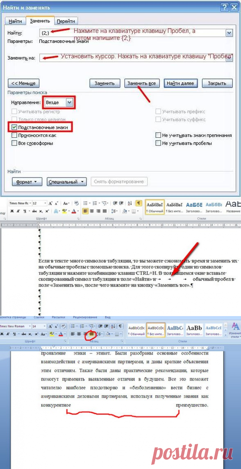Toggle the orange-highlighted paragraph marks ¶ icon

click(139, 203)
